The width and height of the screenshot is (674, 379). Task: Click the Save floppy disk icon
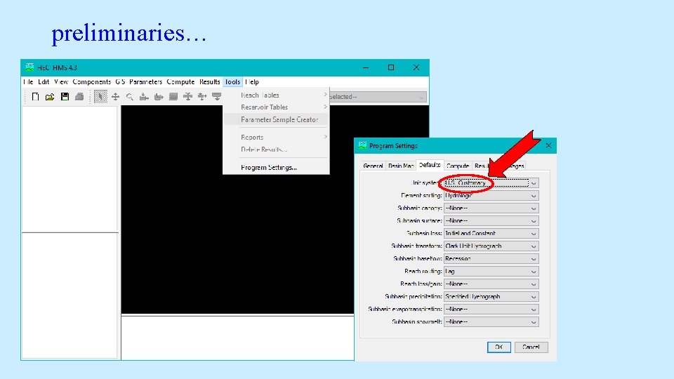pos(65,97)
